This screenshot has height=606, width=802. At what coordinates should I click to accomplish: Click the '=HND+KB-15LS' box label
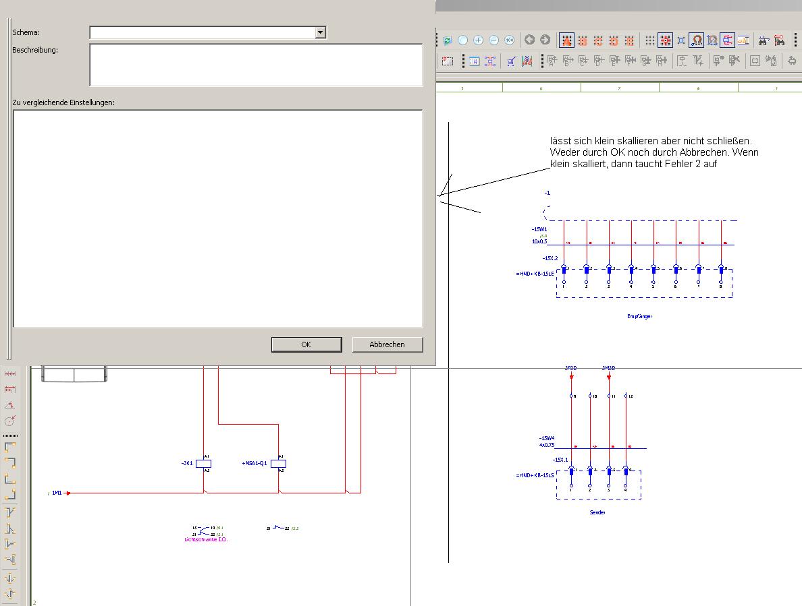pyautogui.click(x=535, y=475)
